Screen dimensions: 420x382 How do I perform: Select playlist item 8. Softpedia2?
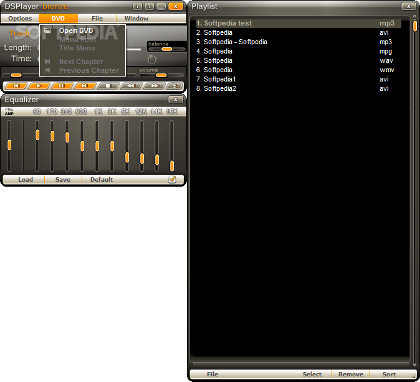298,88
